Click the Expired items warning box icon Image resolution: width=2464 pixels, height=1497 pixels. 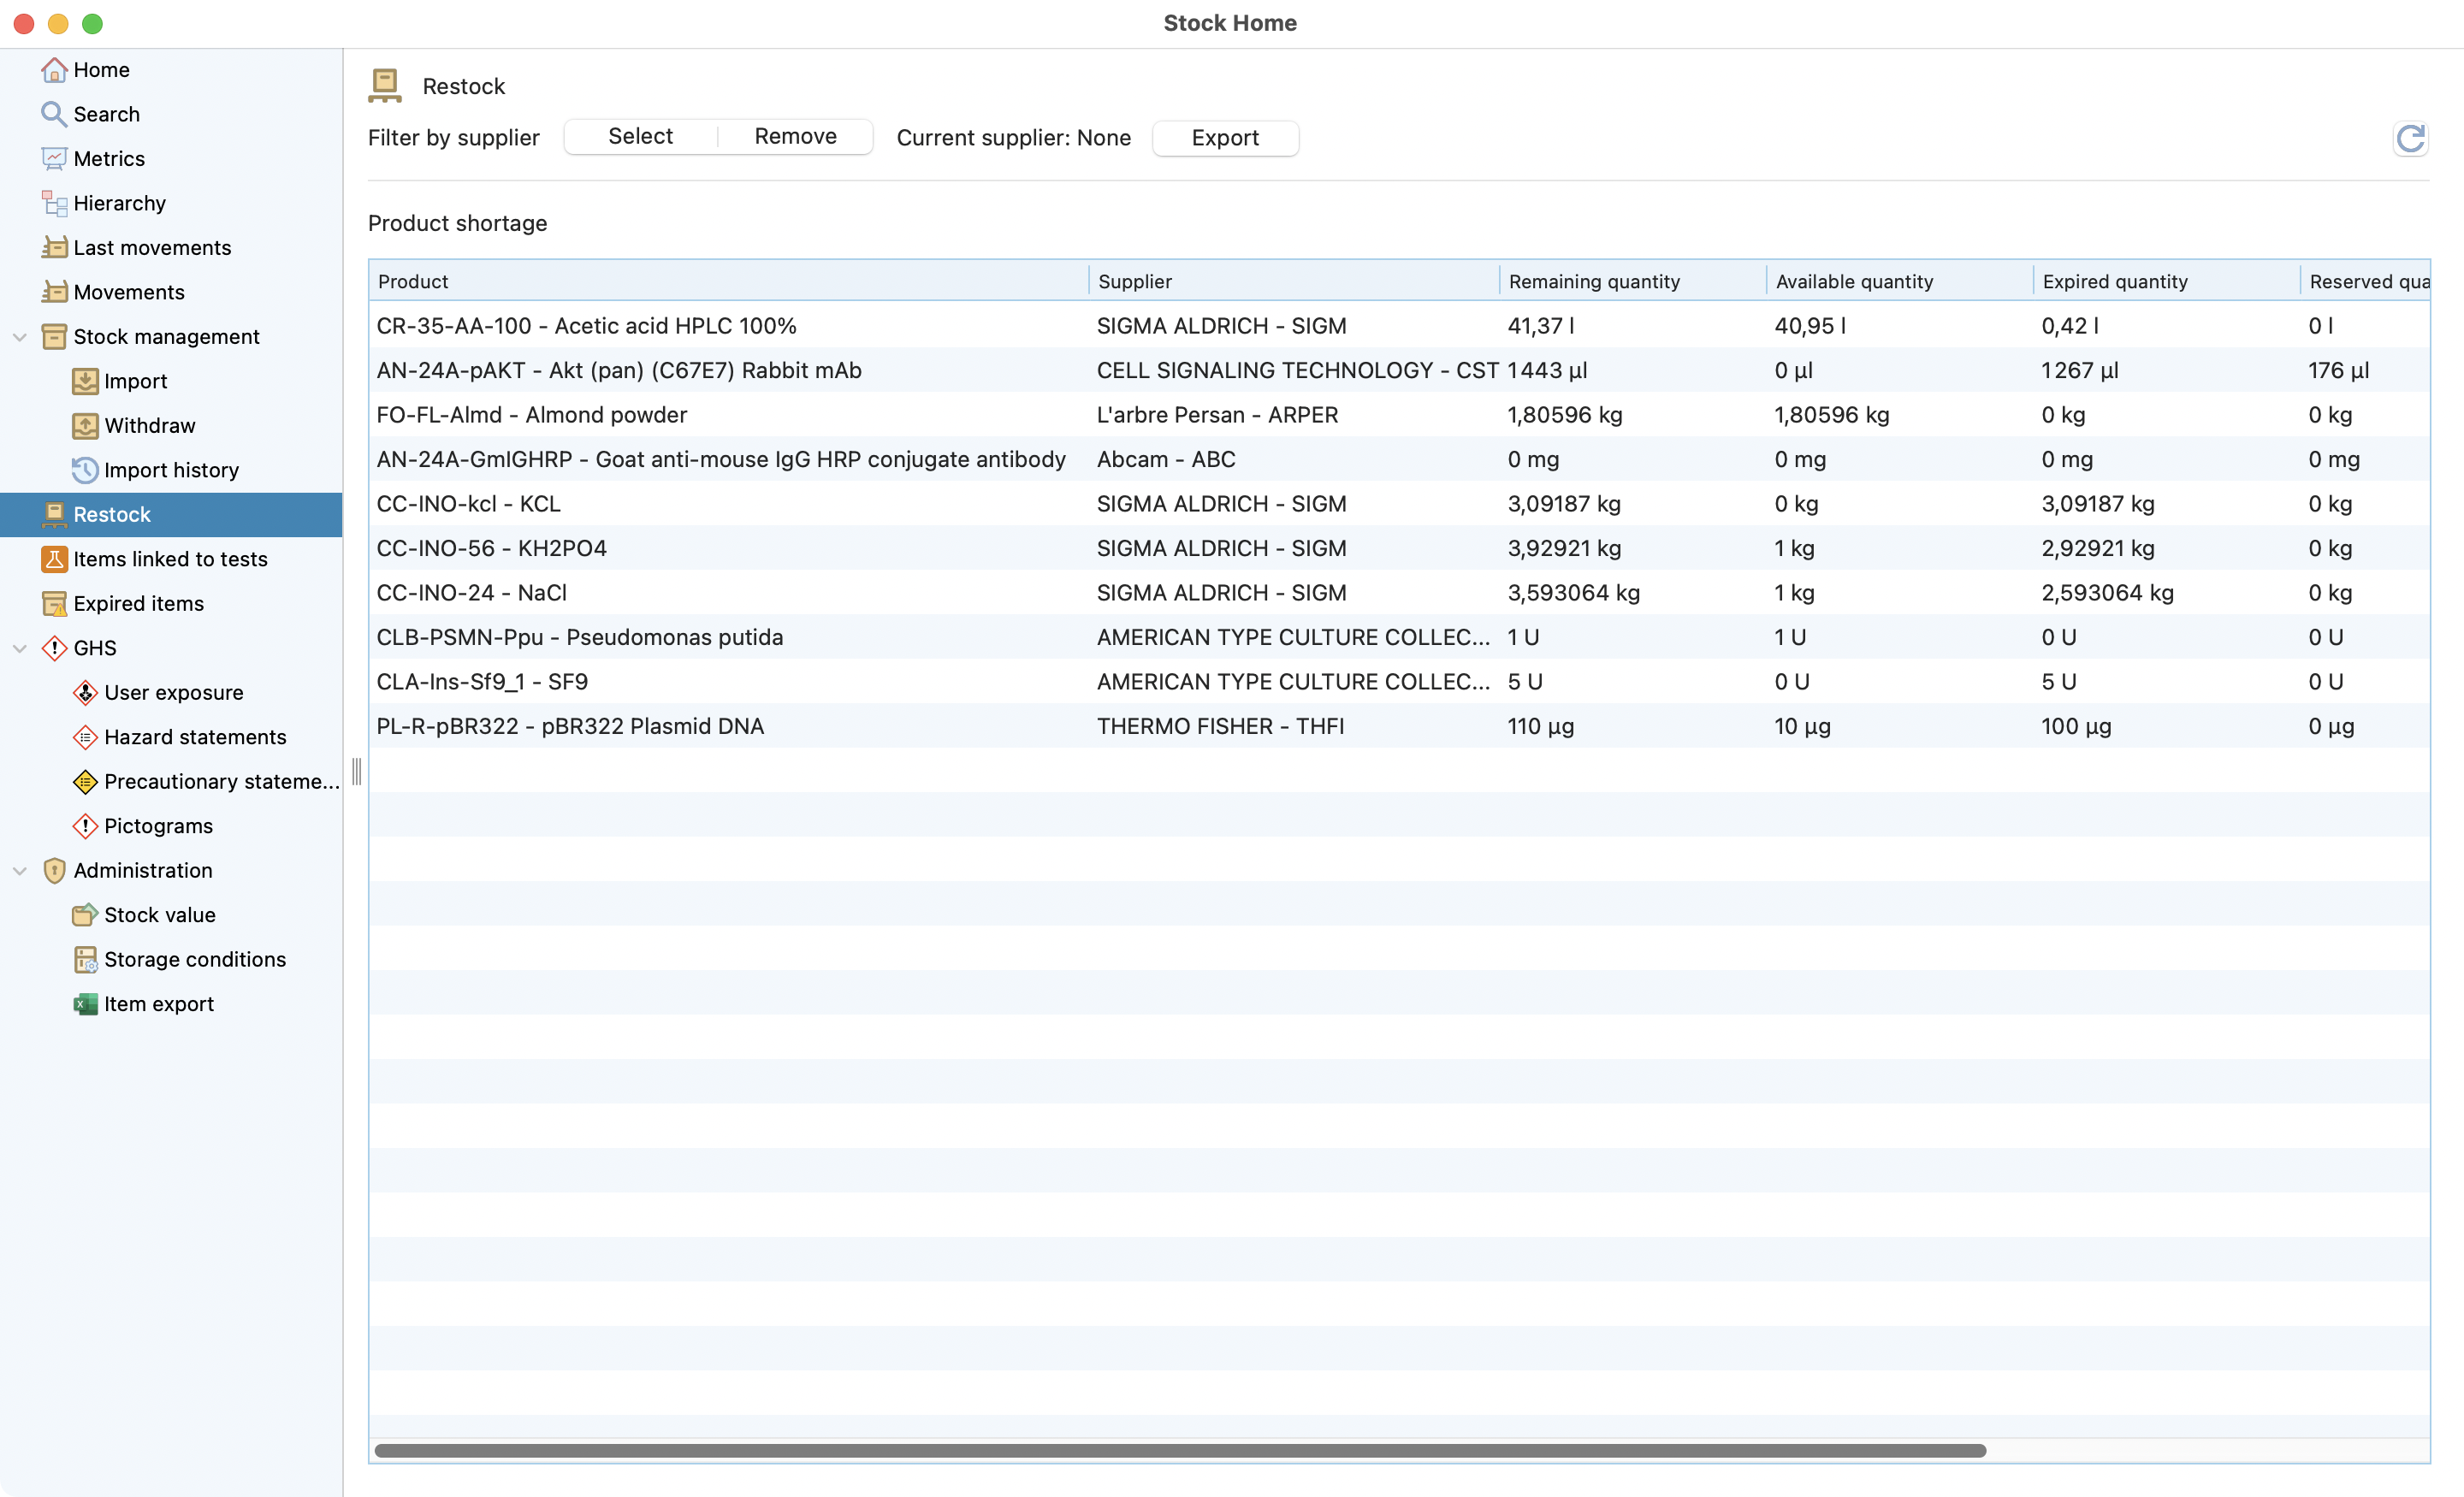pos(54,604)
